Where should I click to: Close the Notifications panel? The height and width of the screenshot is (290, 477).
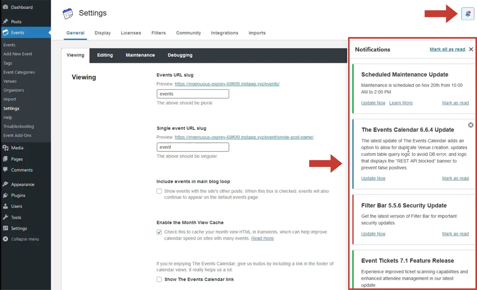(x=471, y=49)
